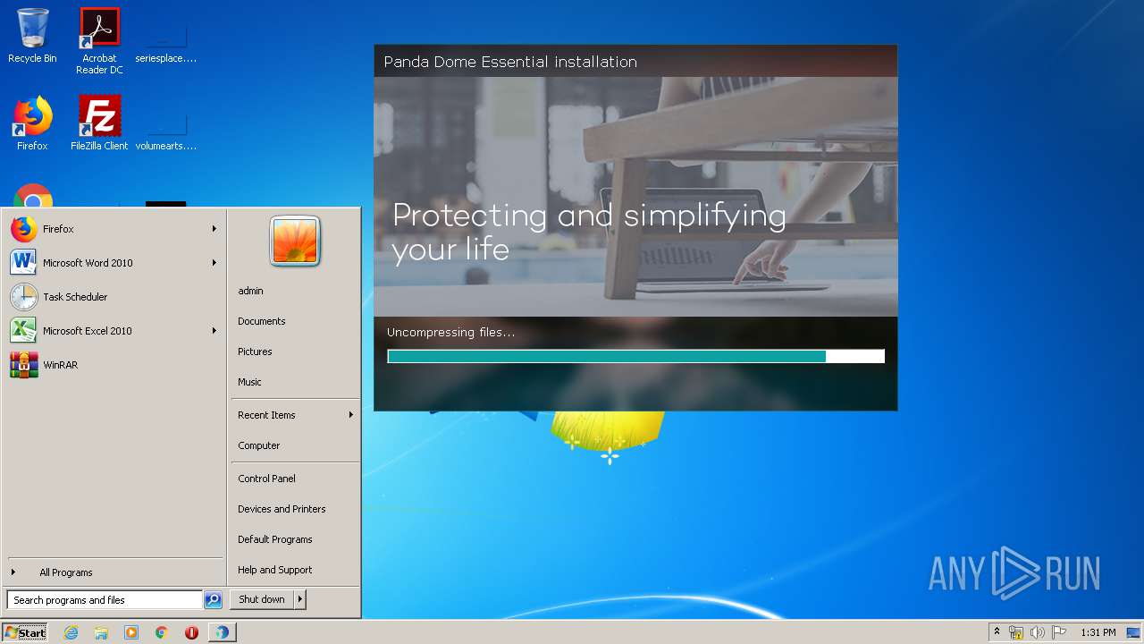
Task: Expand Firefox jump list arrow
Action: 214,229
